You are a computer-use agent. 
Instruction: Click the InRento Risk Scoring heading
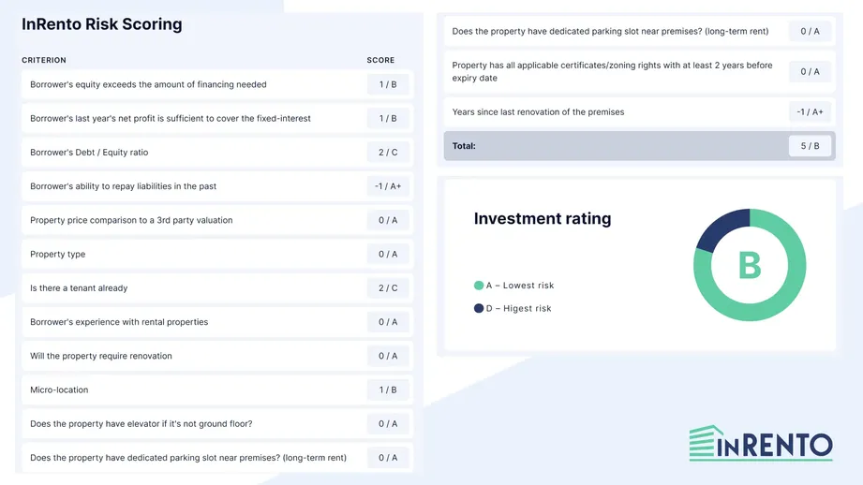point(102,24)
